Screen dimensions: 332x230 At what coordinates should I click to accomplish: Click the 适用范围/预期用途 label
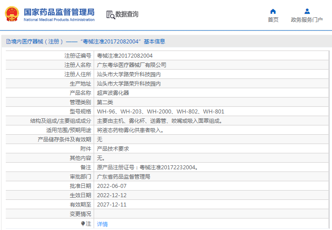pyautogui.click(x=69, y=130)
